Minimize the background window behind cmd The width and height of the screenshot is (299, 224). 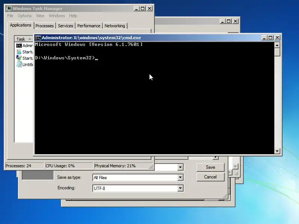point(222,21)
